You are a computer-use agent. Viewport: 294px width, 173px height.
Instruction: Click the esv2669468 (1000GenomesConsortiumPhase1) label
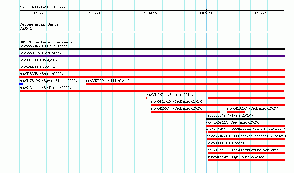pos(246,136)
